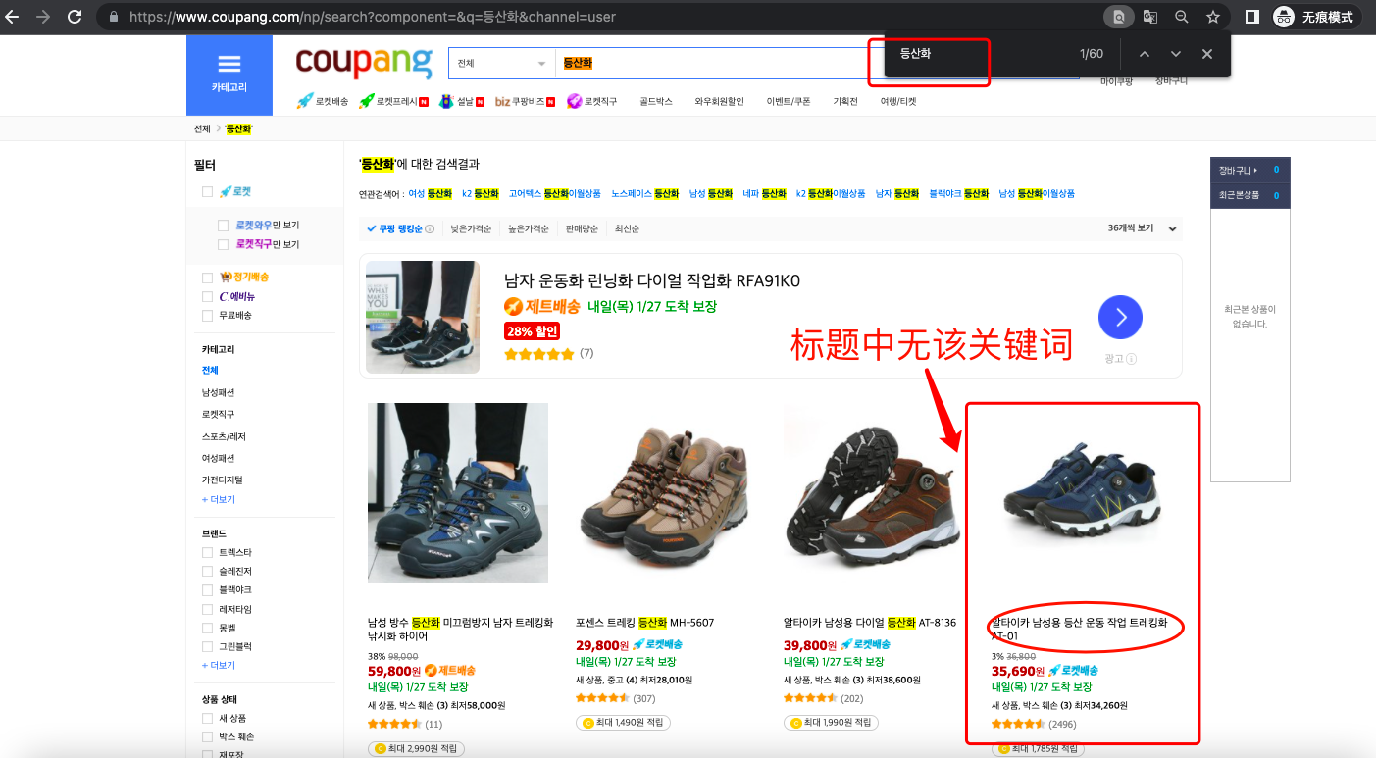Click the find-in-page text field
The image size is (1376, 758).
click(981, 54)
